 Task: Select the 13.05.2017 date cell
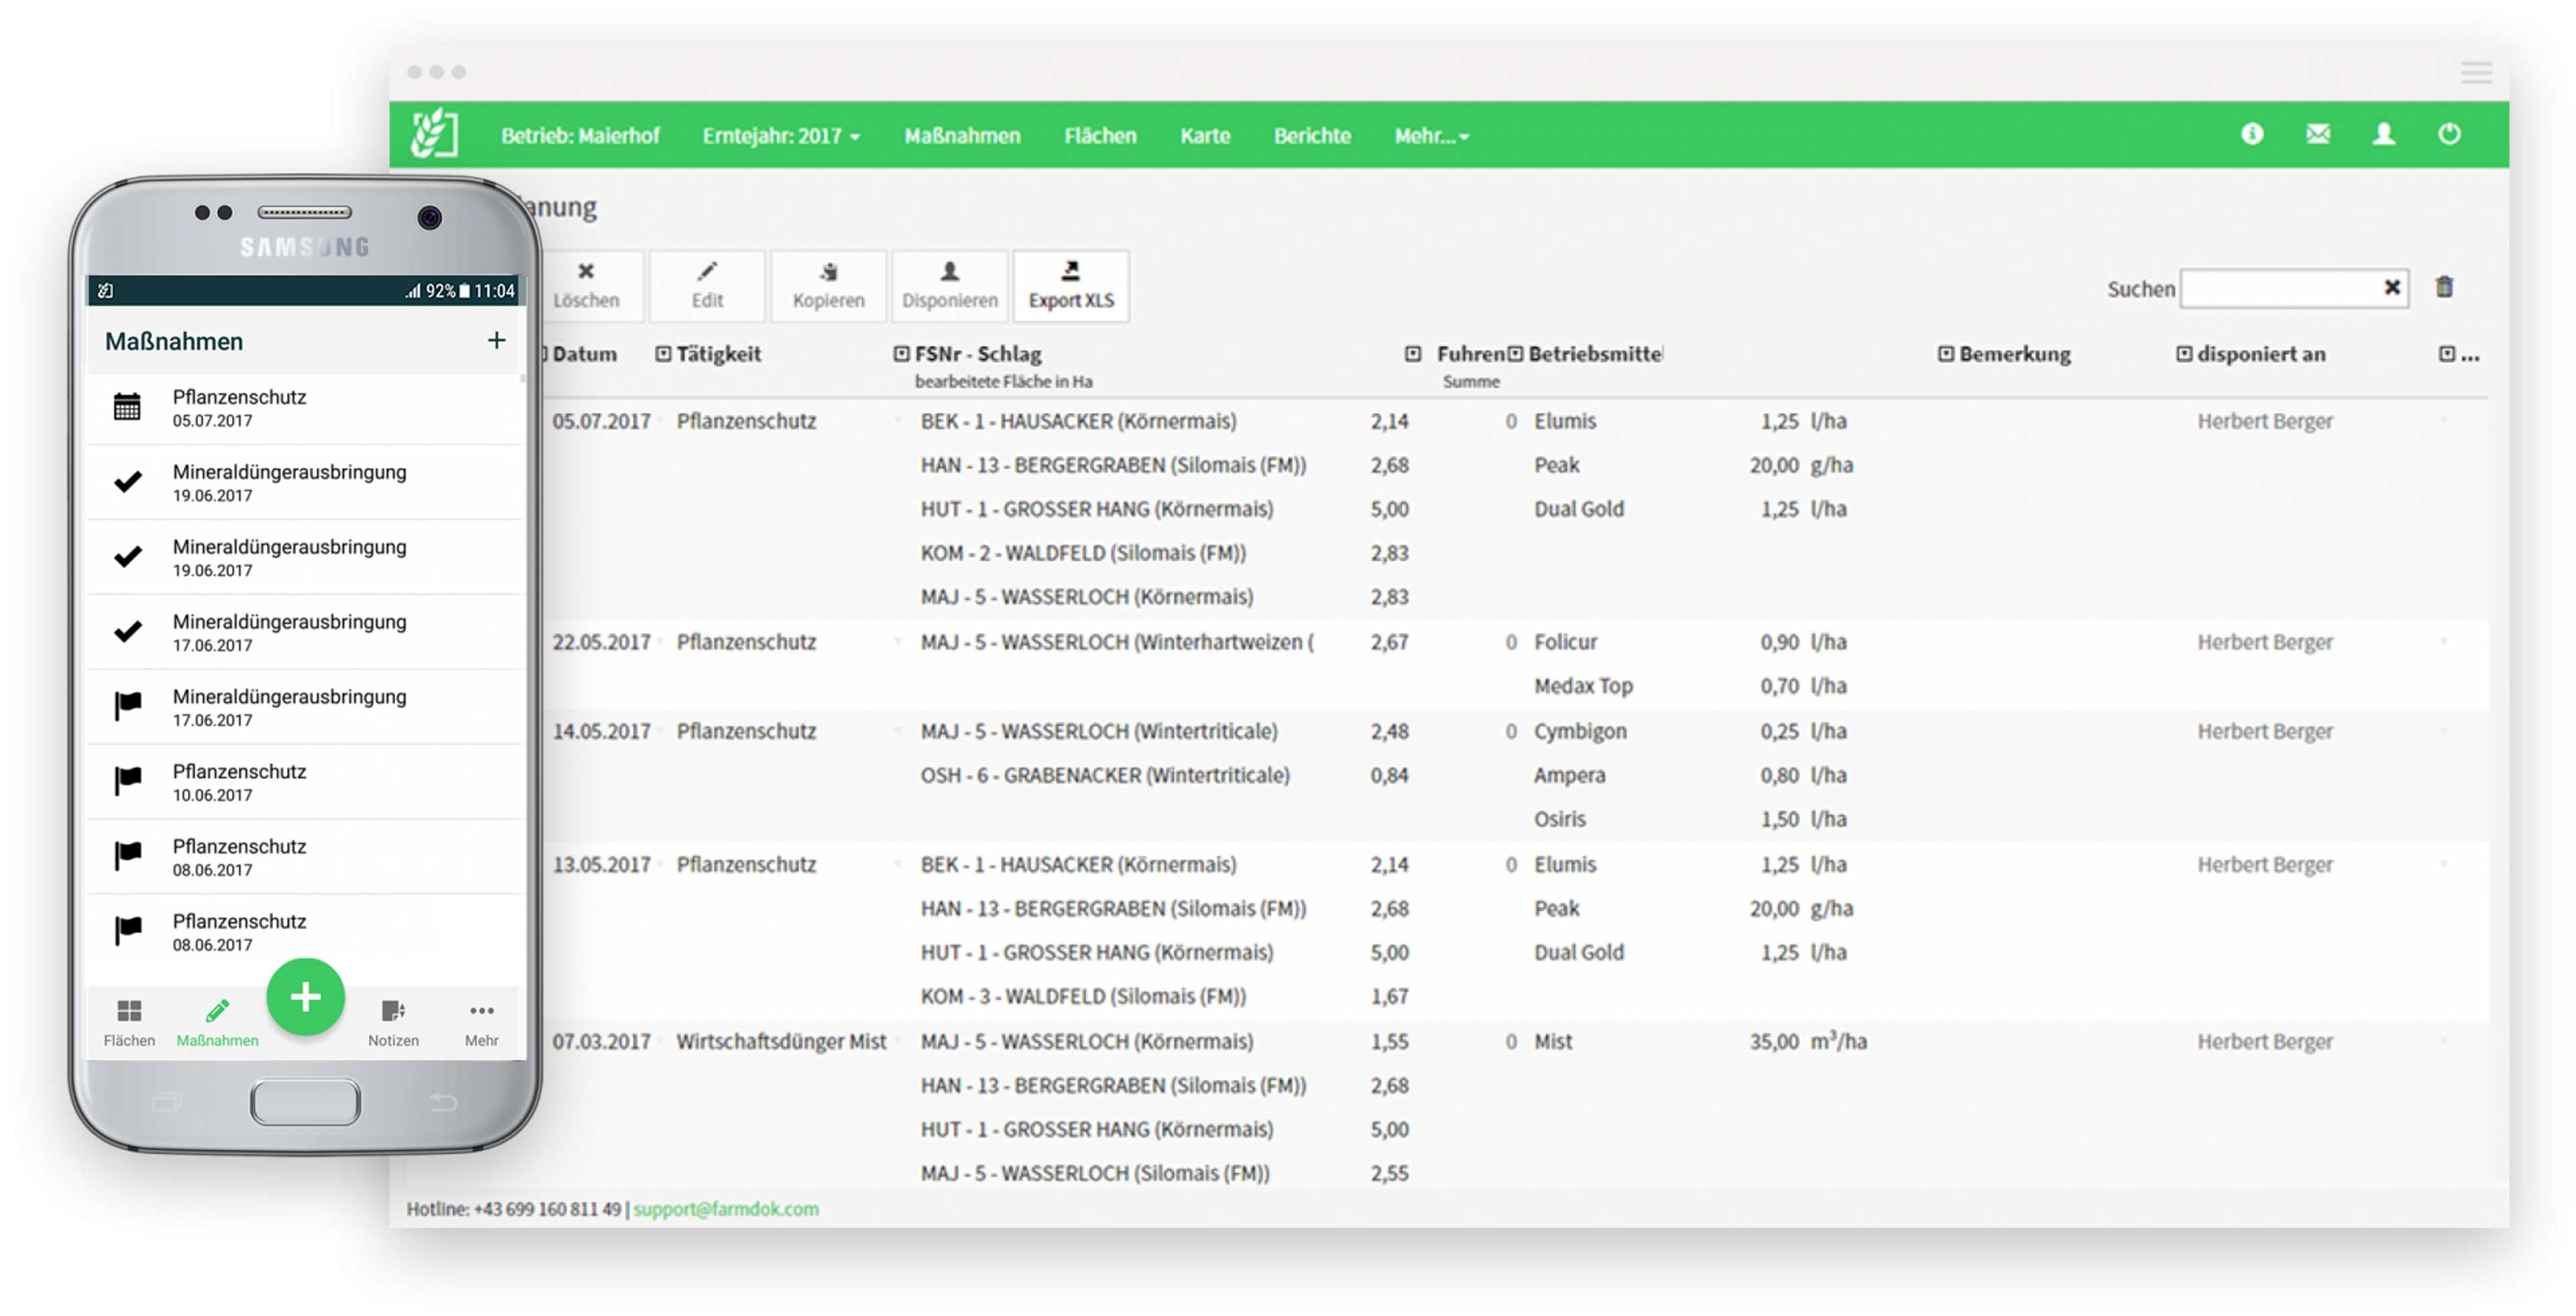[x=601, y=864]
